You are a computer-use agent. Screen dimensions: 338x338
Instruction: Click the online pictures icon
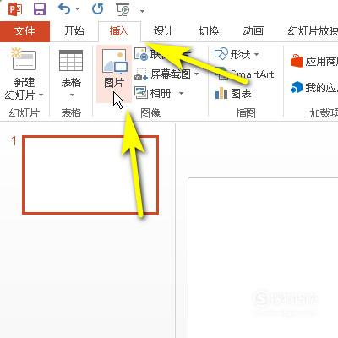coord(141,54)
